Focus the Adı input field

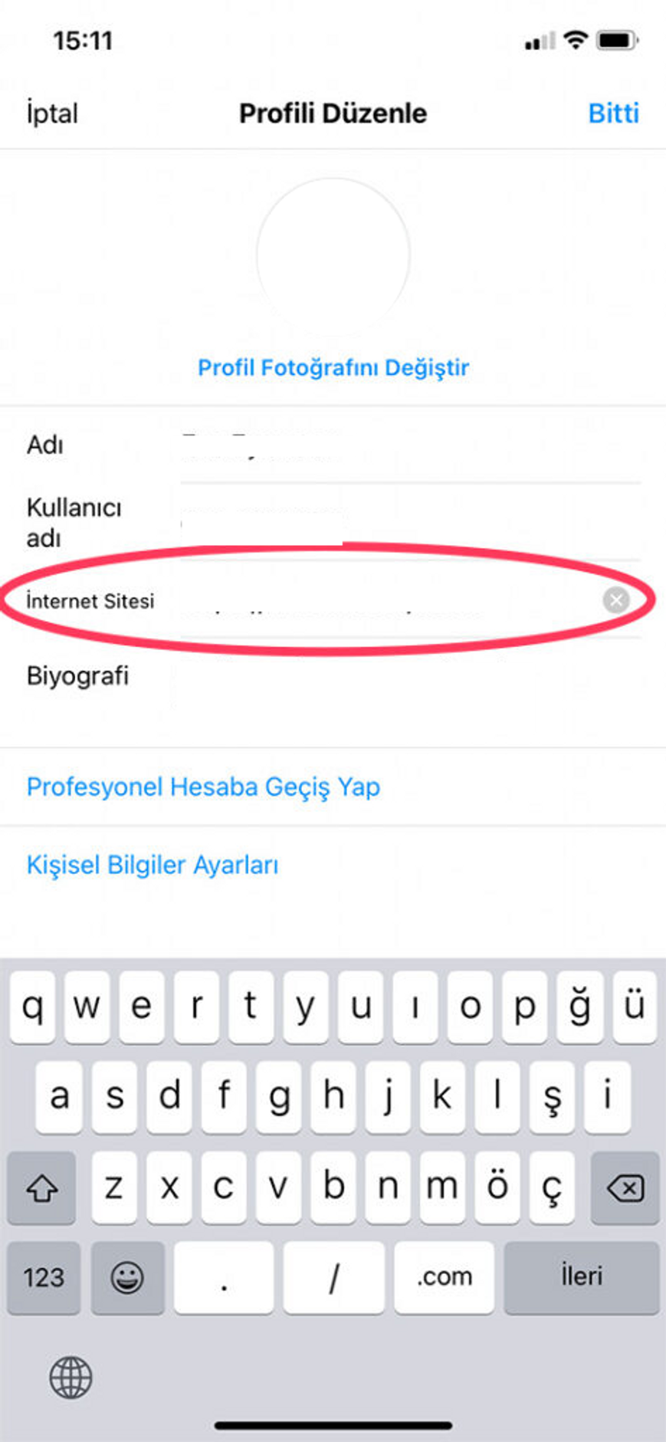(x=410, y=445)
